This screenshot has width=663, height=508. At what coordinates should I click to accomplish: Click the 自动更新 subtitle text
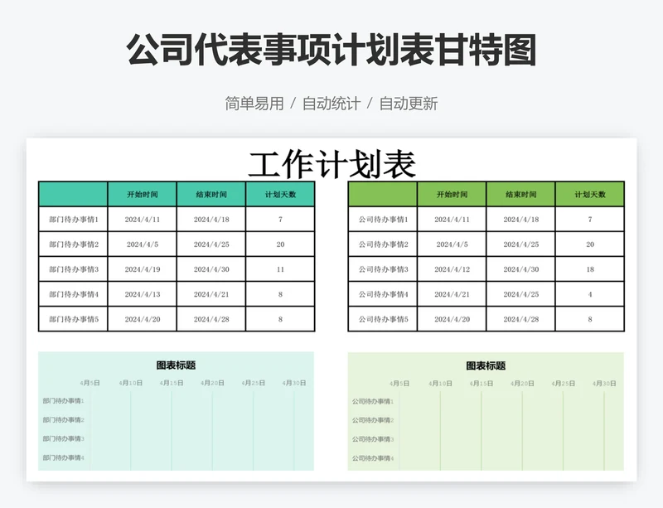(409, 104)
